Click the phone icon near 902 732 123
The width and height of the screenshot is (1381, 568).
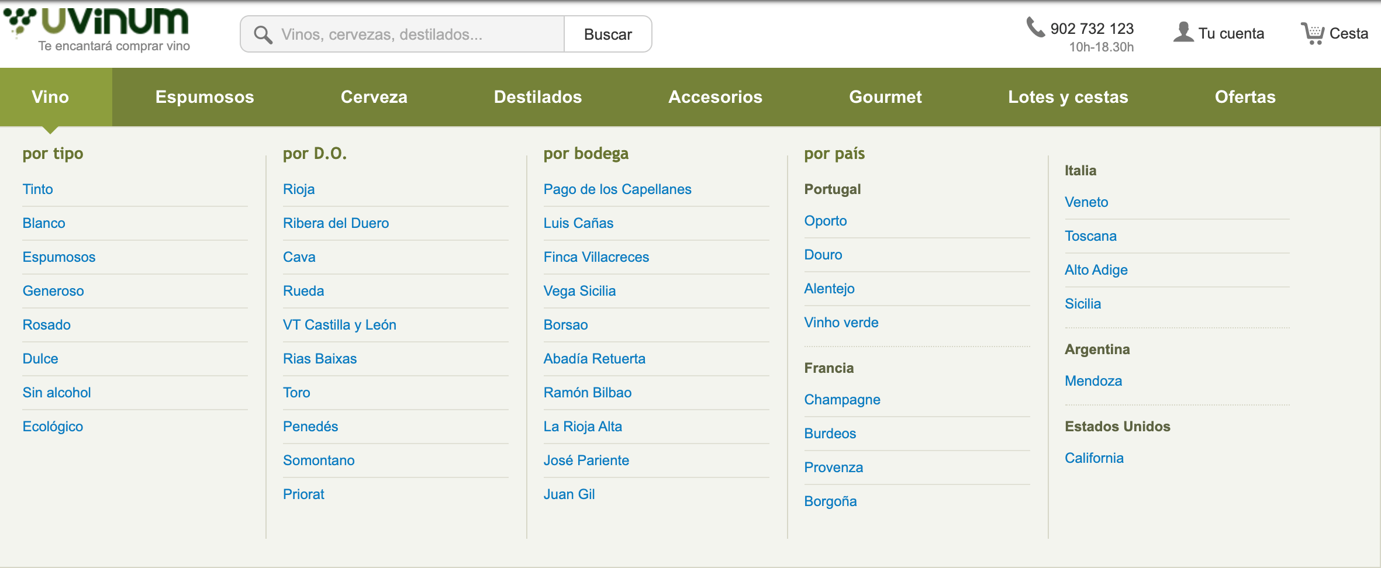(x=1035, y=27)
